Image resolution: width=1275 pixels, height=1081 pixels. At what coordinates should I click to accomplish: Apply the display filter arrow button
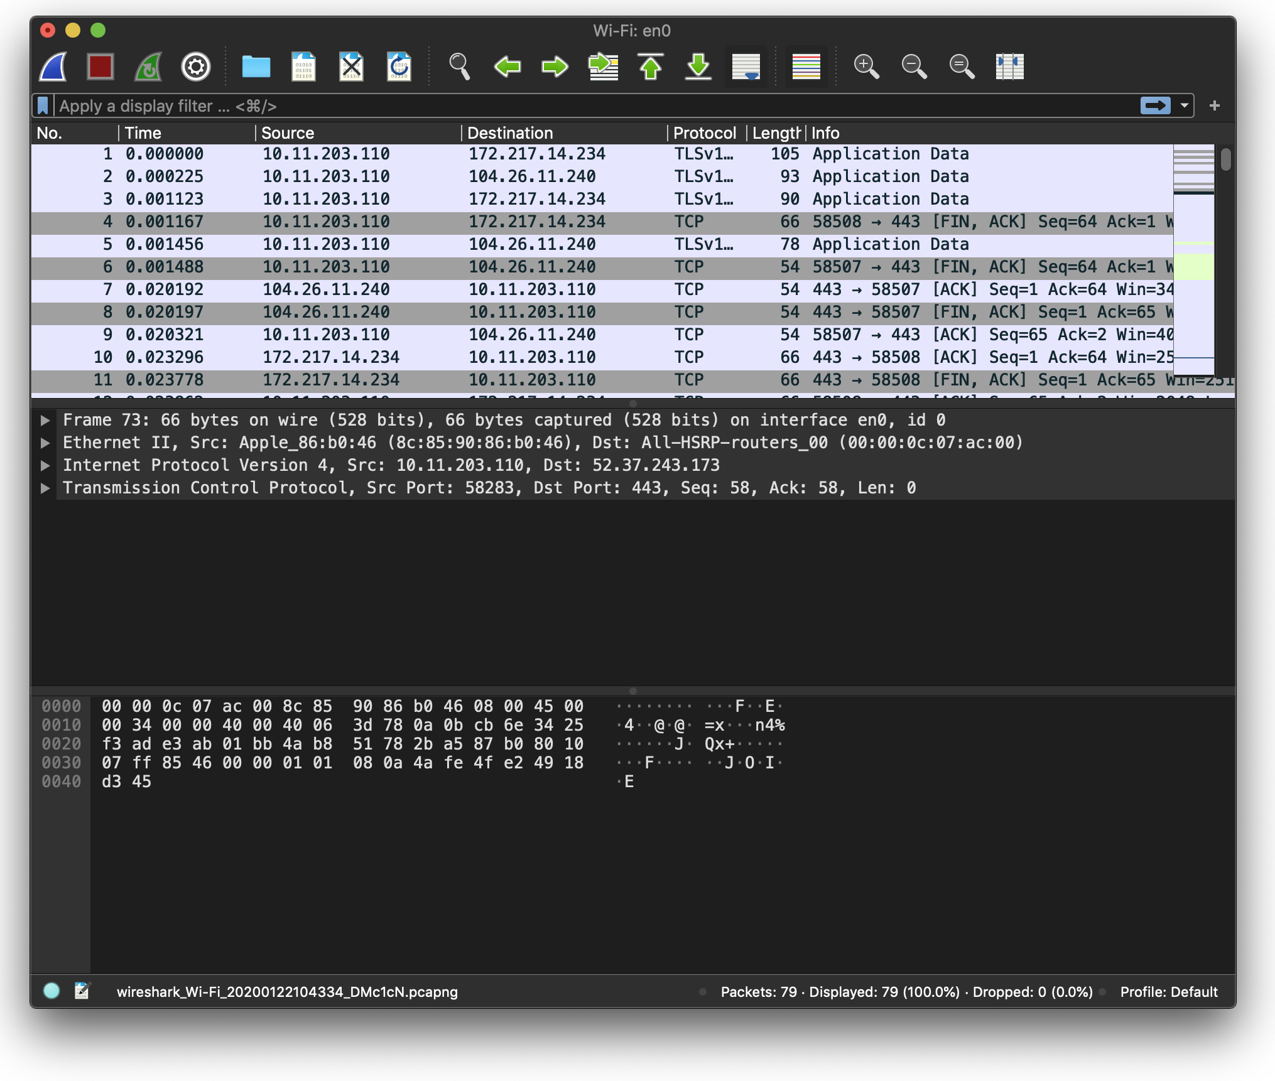1155,105
